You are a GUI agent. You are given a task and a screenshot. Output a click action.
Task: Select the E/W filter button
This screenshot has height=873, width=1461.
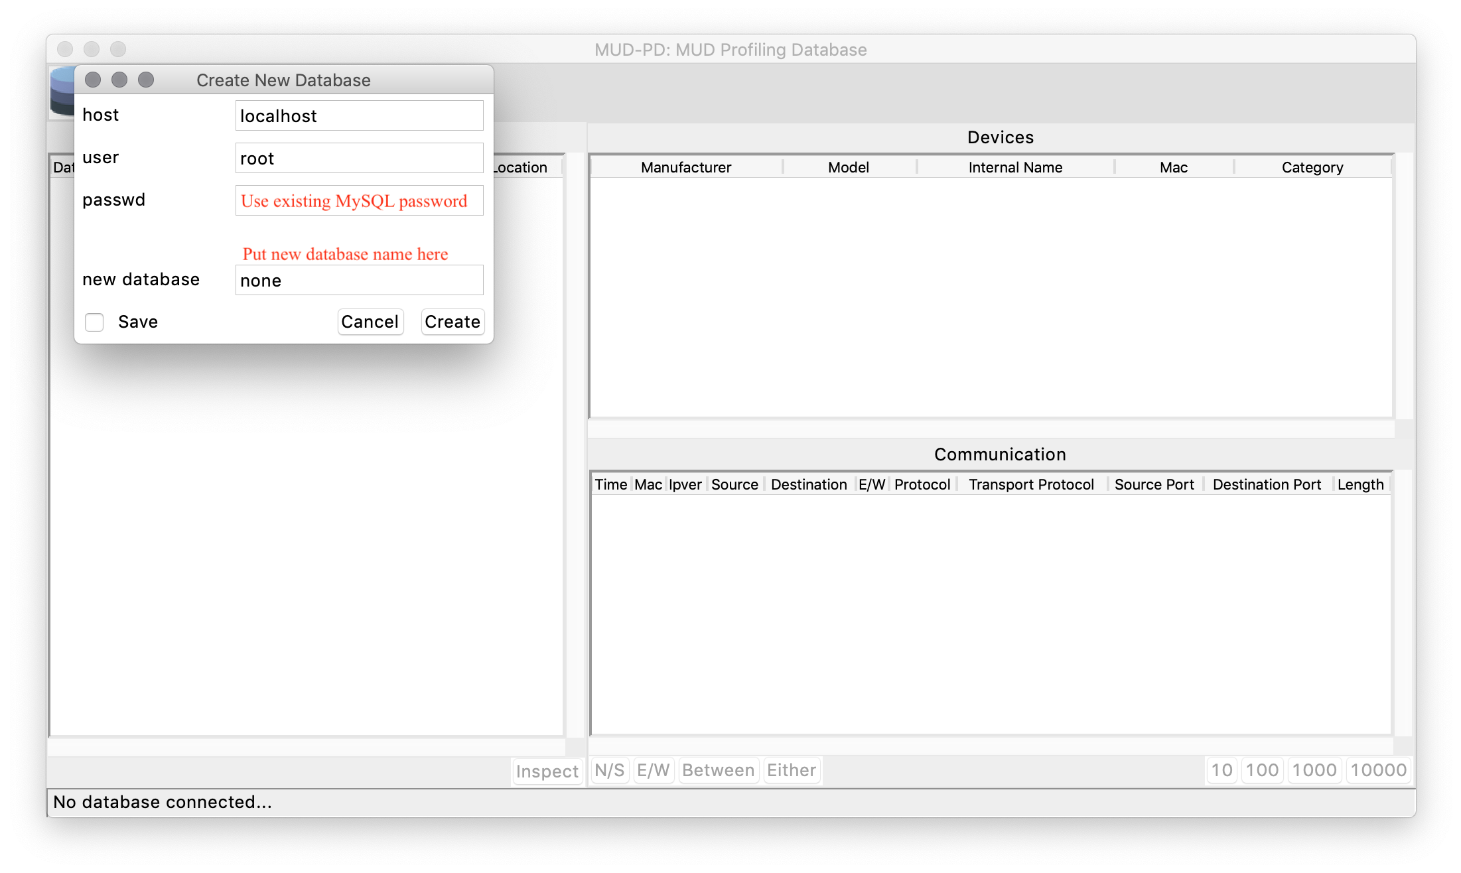[x=653, y=771]
